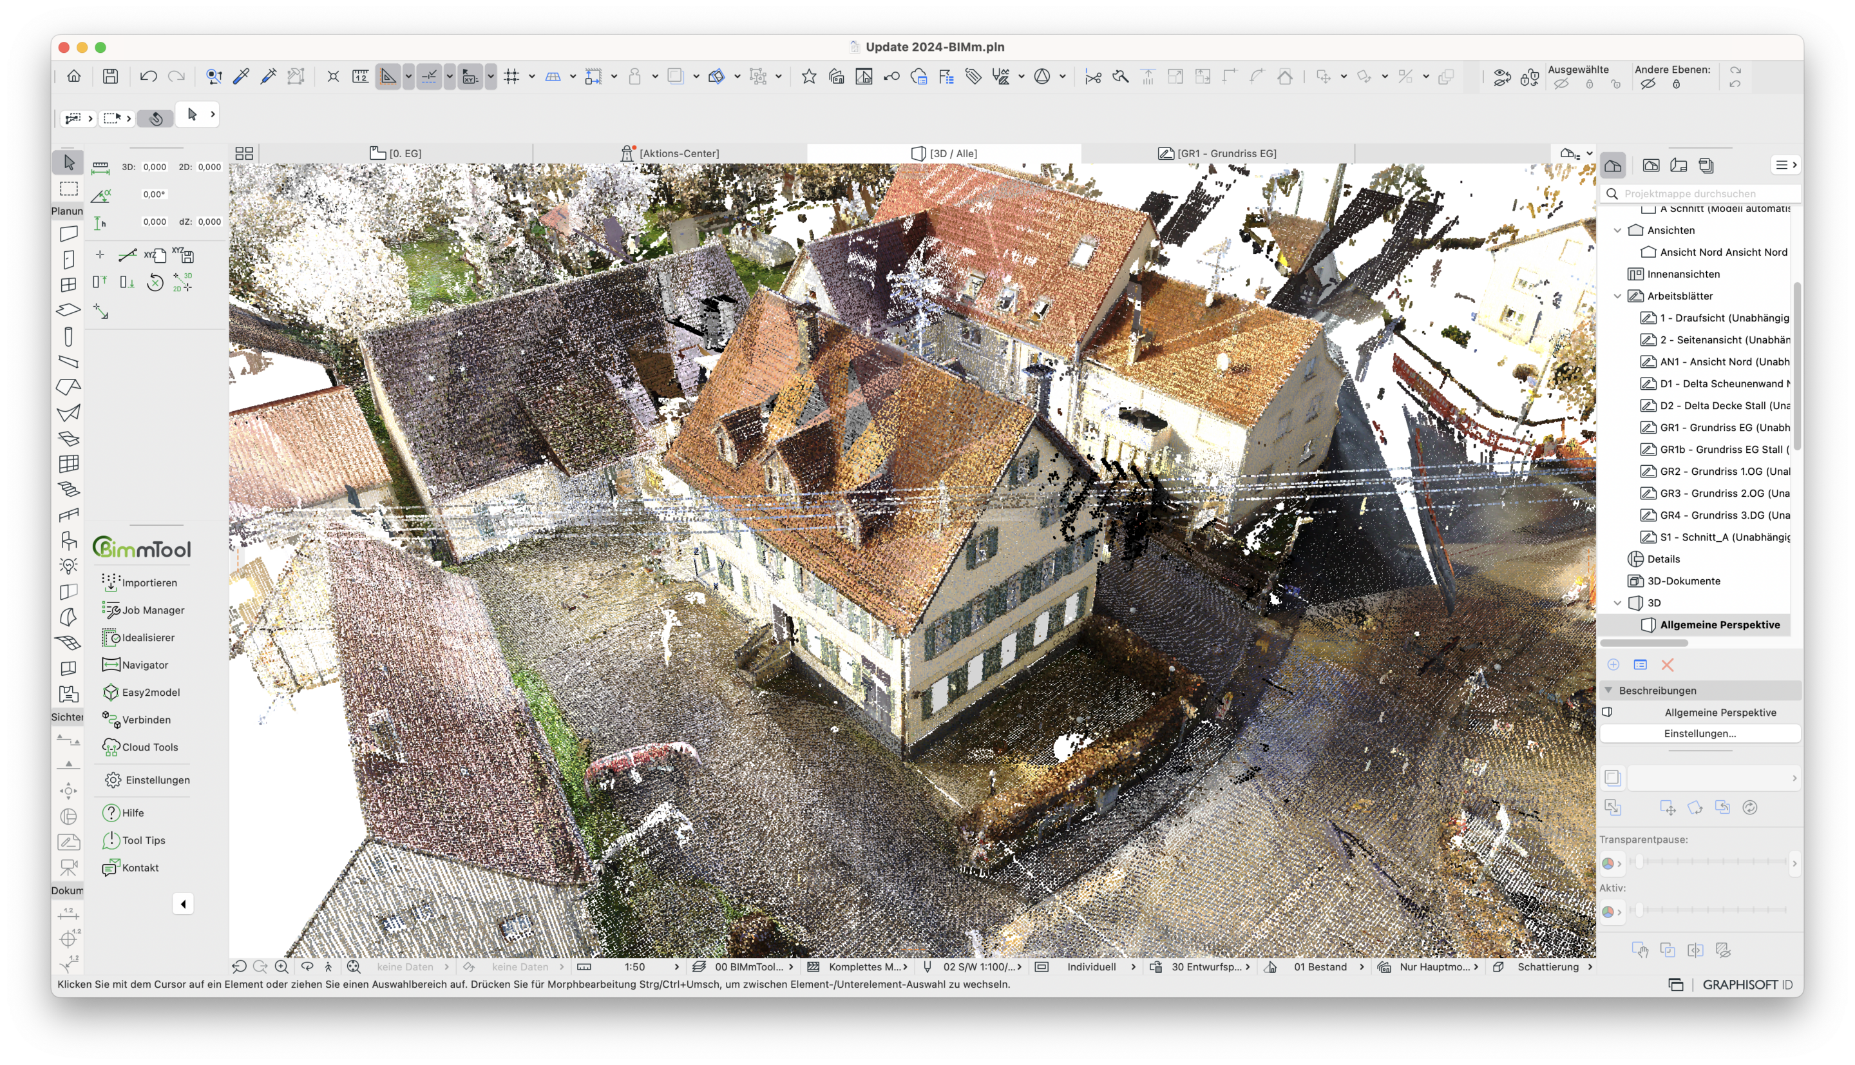Click the scissors split tool icon

point(1093,76)
